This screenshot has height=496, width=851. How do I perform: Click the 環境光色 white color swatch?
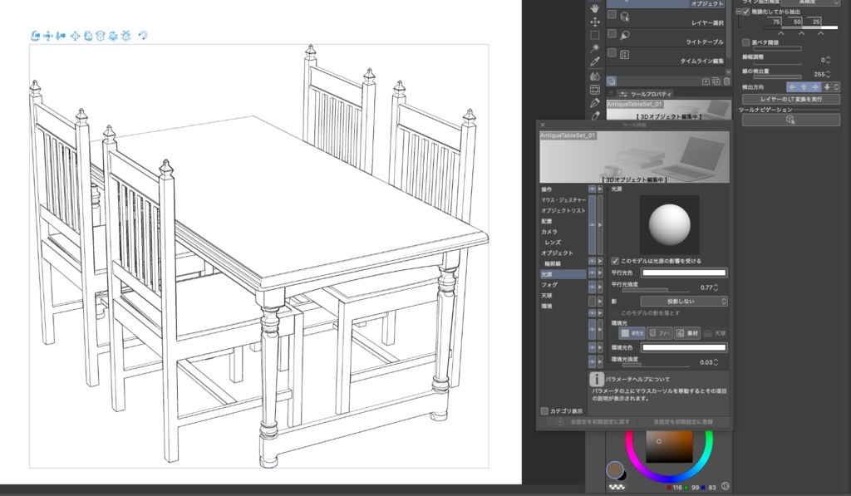pos(684,347)
